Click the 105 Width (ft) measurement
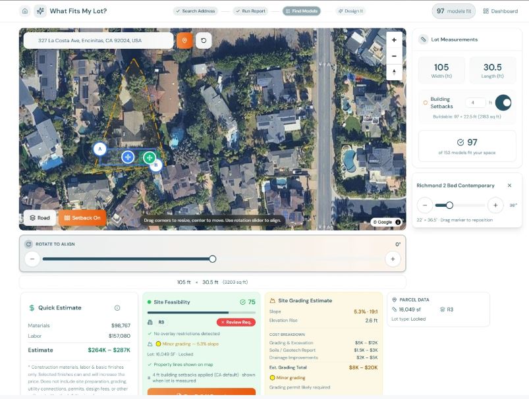 (x=441, y=70)
